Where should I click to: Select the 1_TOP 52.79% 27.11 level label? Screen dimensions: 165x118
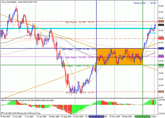79,49
